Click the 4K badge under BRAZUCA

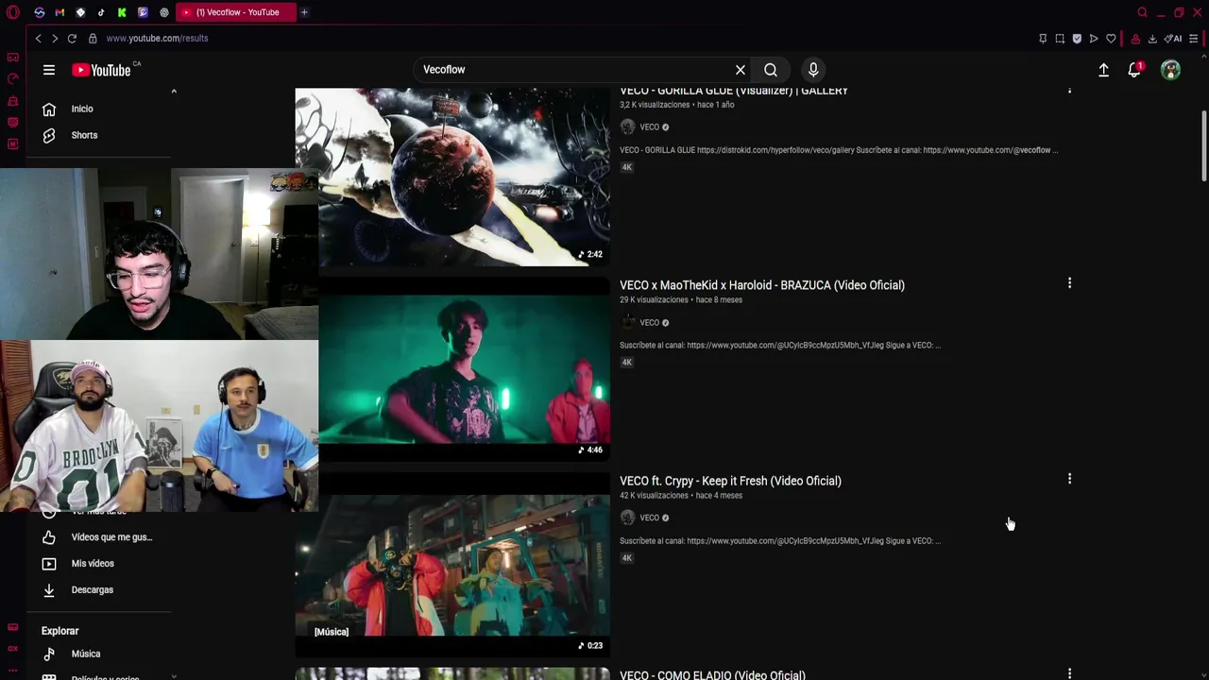coord(626,363)
